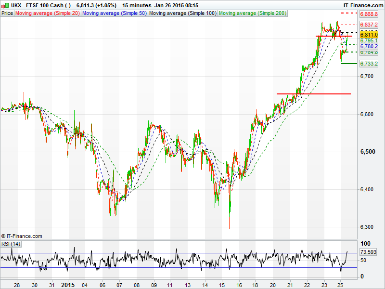Click the 6,700 price axis label
This screenshot has height=289, width=385.
[x=367, y=76]
